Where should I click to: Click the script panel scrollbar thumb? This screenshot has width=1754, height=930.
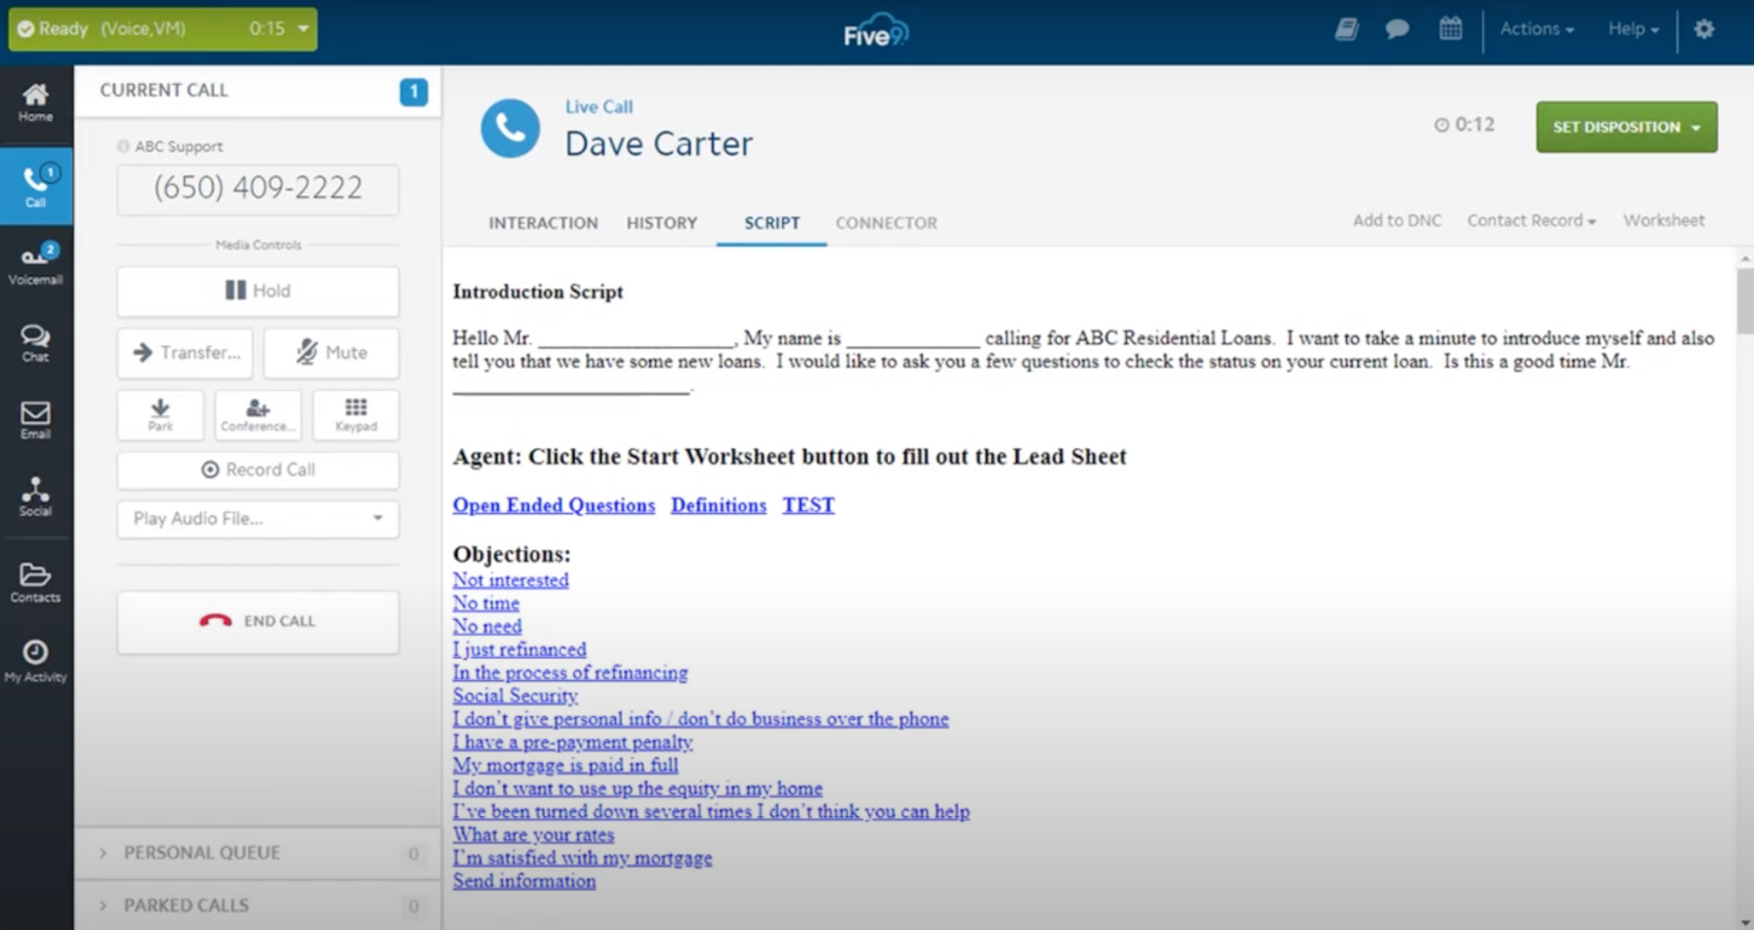point(1744,300)
